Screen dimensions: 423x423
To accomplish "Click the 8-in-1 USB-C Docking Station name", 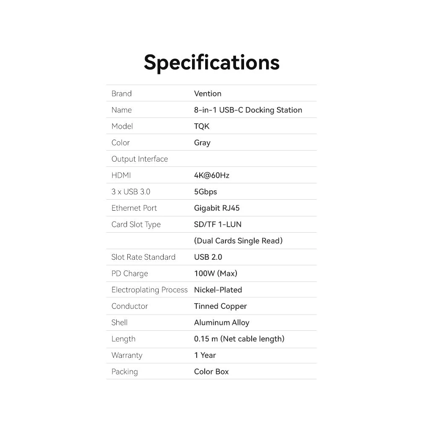I will (x=248, y=110).
